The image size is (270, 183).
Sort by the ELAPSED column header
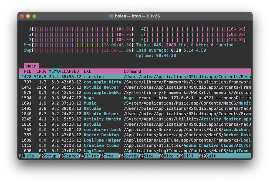tap(70, 71)
